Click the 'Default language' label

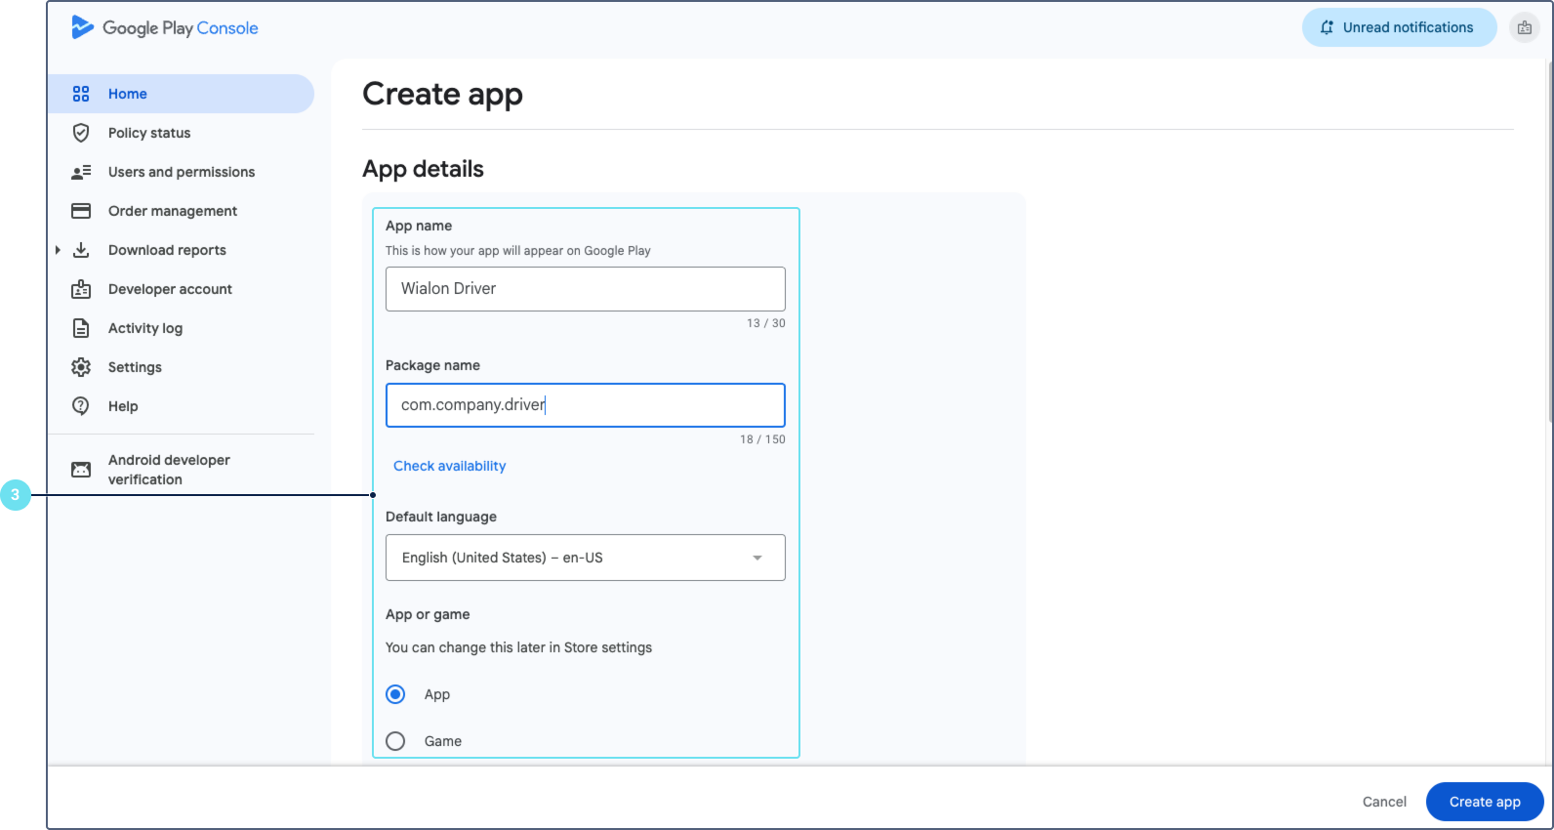pos(441,517)
